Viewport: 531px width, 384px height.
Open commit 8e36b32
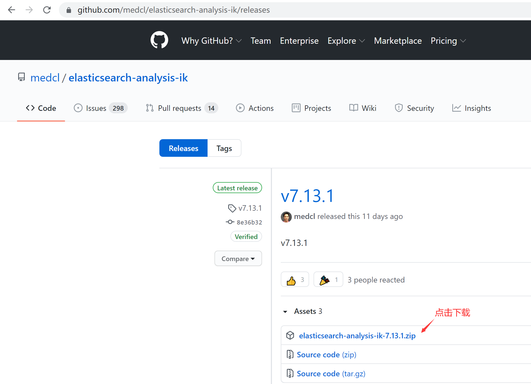(249, 222)
